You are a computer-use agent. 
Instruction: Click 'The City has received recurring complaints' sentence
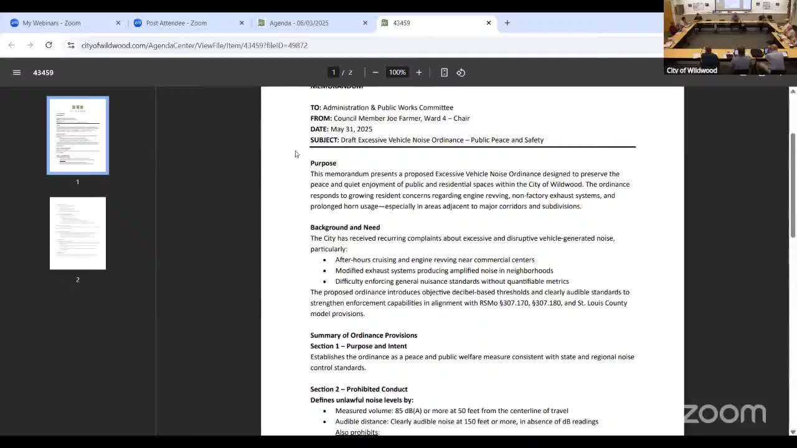[x=463, y=243]
